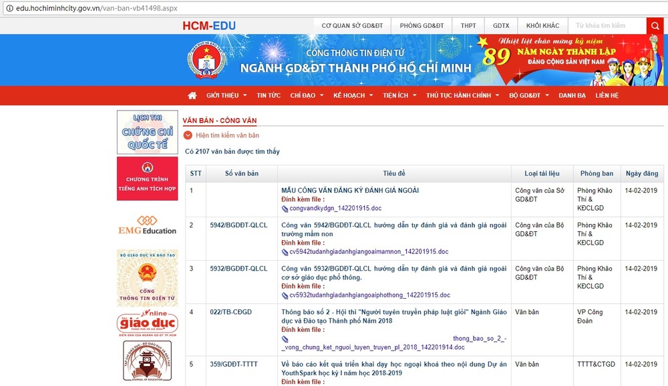Select the Tin tức menu item
The width and height of the screenshot is (668, 386).
269,95
